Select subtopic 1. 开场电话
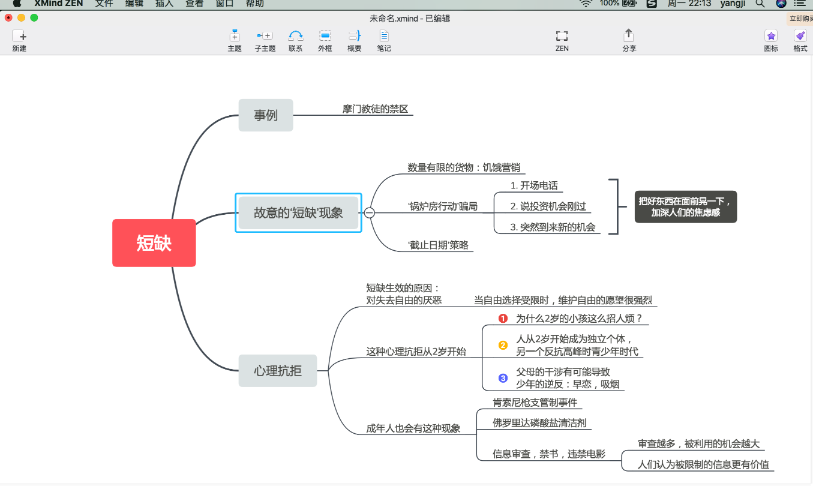This screenshot has height=486, width=813. click(x=534, y=185)
